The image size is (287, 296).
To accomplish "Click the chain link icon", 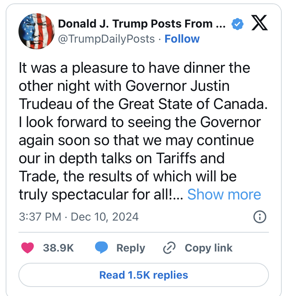I will click(169, 248).
